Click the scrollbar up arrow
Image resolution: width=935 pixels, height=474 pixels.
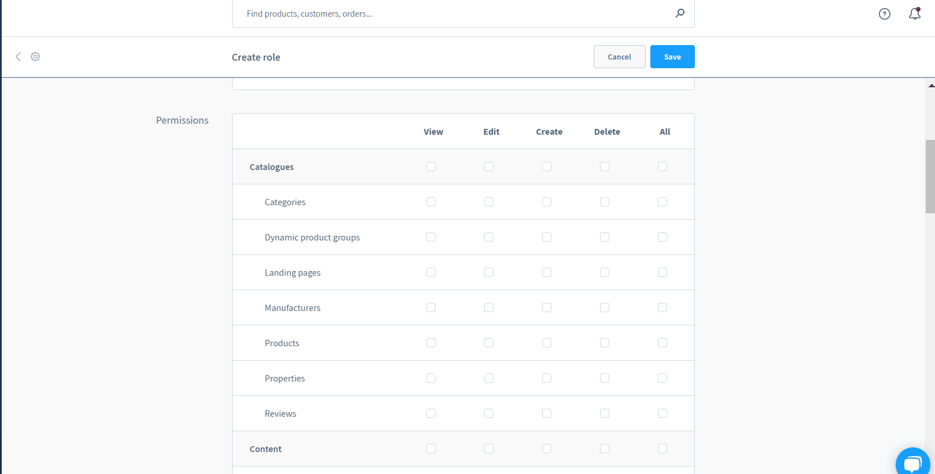tap(931, 86)
